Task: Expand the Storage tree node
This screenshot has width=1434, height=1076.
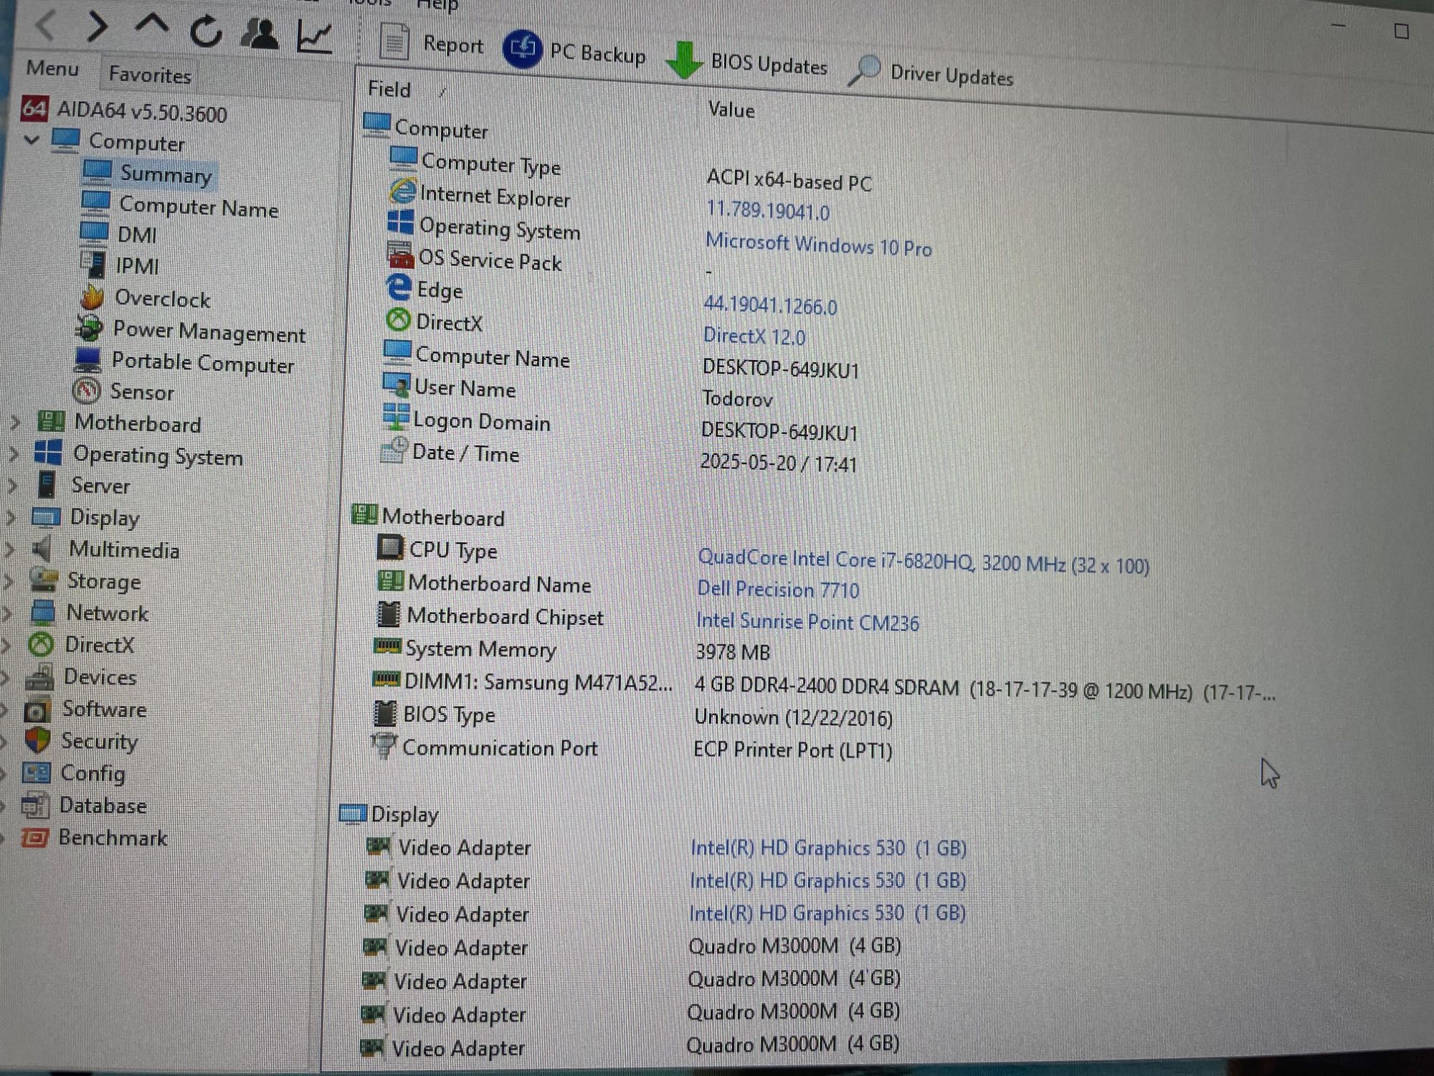Action: 7,581
